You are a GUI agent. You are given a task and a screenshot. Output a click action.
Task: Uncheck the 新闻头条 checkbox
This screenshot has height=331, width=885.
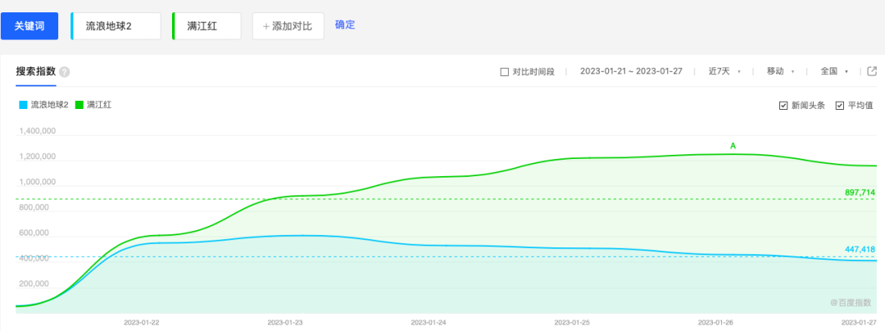783,106
